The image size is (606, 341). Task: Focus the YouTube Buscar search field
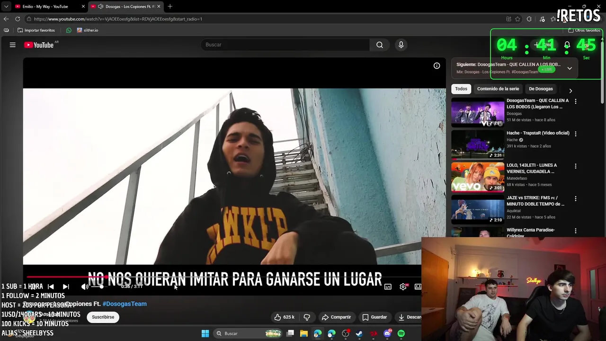click(x=285, y=45)
